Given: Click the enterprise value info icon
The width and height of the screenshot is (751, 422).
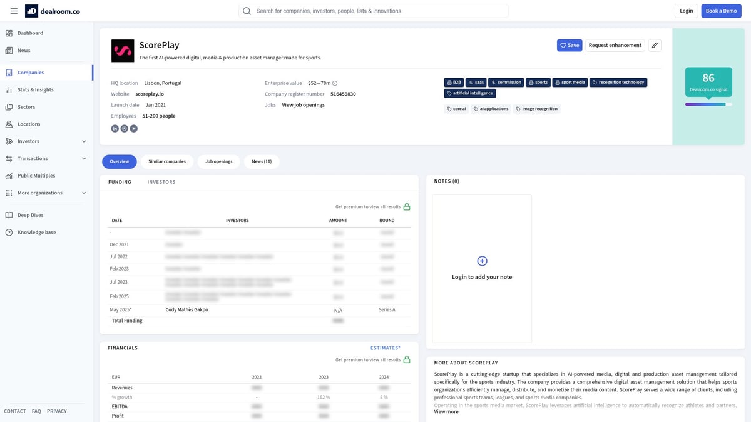Looking at the screenshot, I should coord(335,83).
